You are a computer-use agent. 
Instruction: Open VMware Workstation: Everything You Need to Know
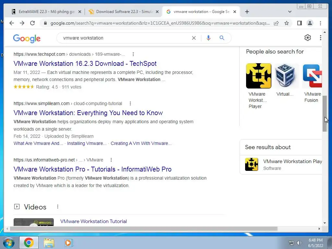88,113
